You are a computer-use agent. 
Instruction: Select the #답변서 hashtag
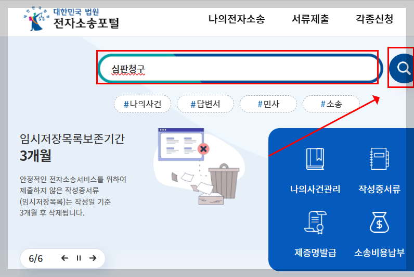205,104
